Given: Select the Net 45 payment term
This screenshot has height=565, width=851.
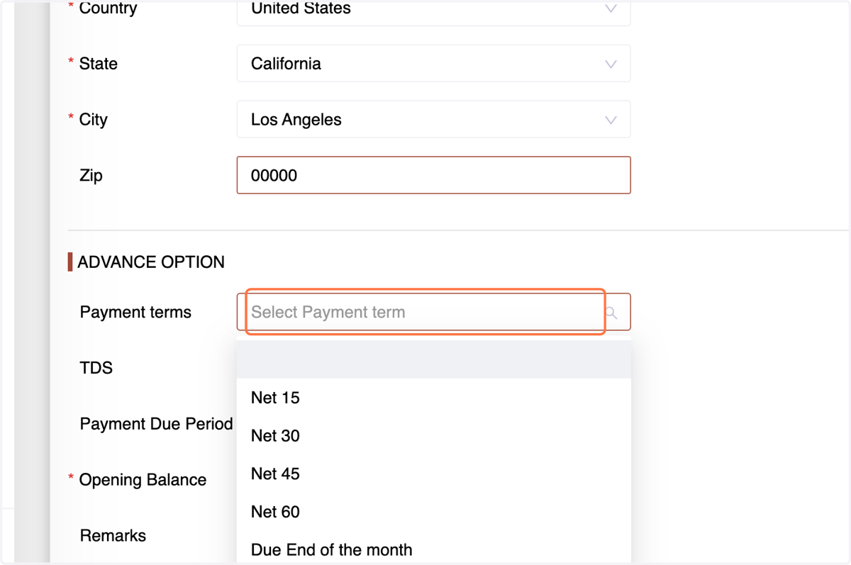Looking at the screenshot, I should coord(433,474).
